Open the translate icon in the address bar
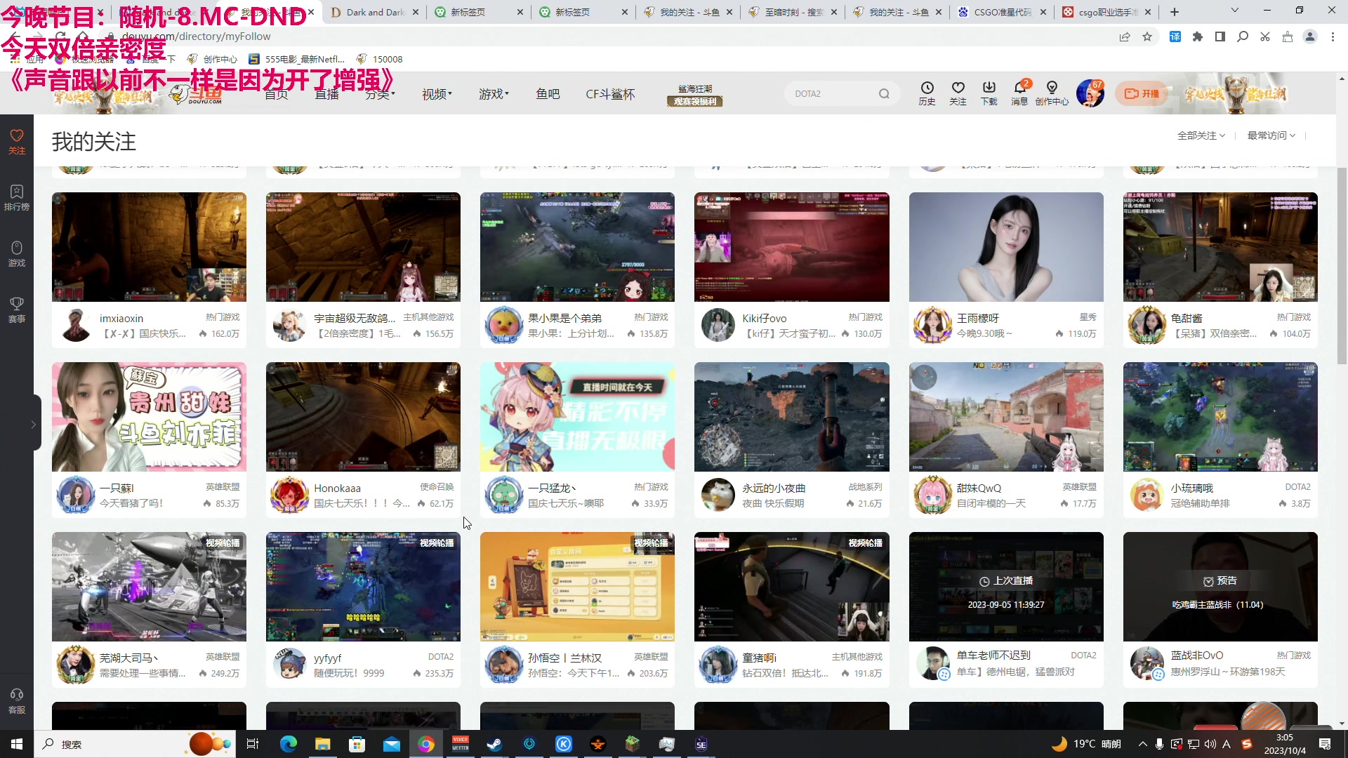Viewport: 1348px width, 758px height. point(1175,36)
